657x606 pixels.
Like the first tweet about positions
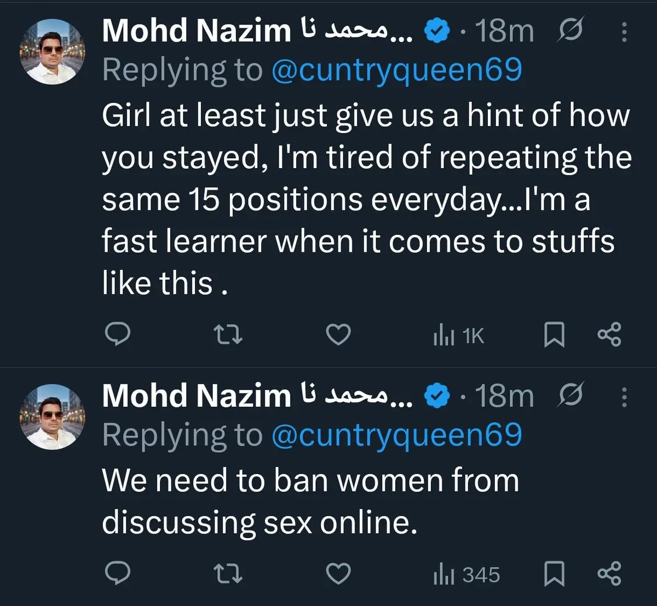338,334
